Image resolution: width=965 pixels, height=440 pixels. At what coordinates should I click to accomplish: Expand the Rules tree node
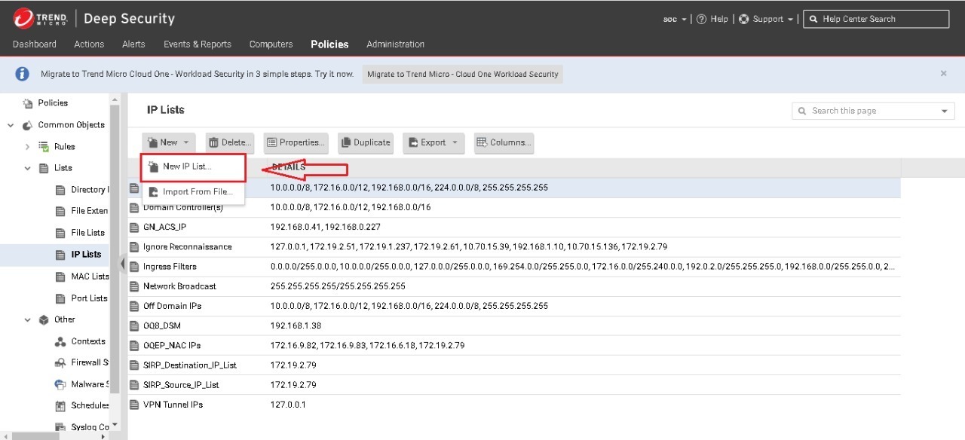[x=27, y=146]
